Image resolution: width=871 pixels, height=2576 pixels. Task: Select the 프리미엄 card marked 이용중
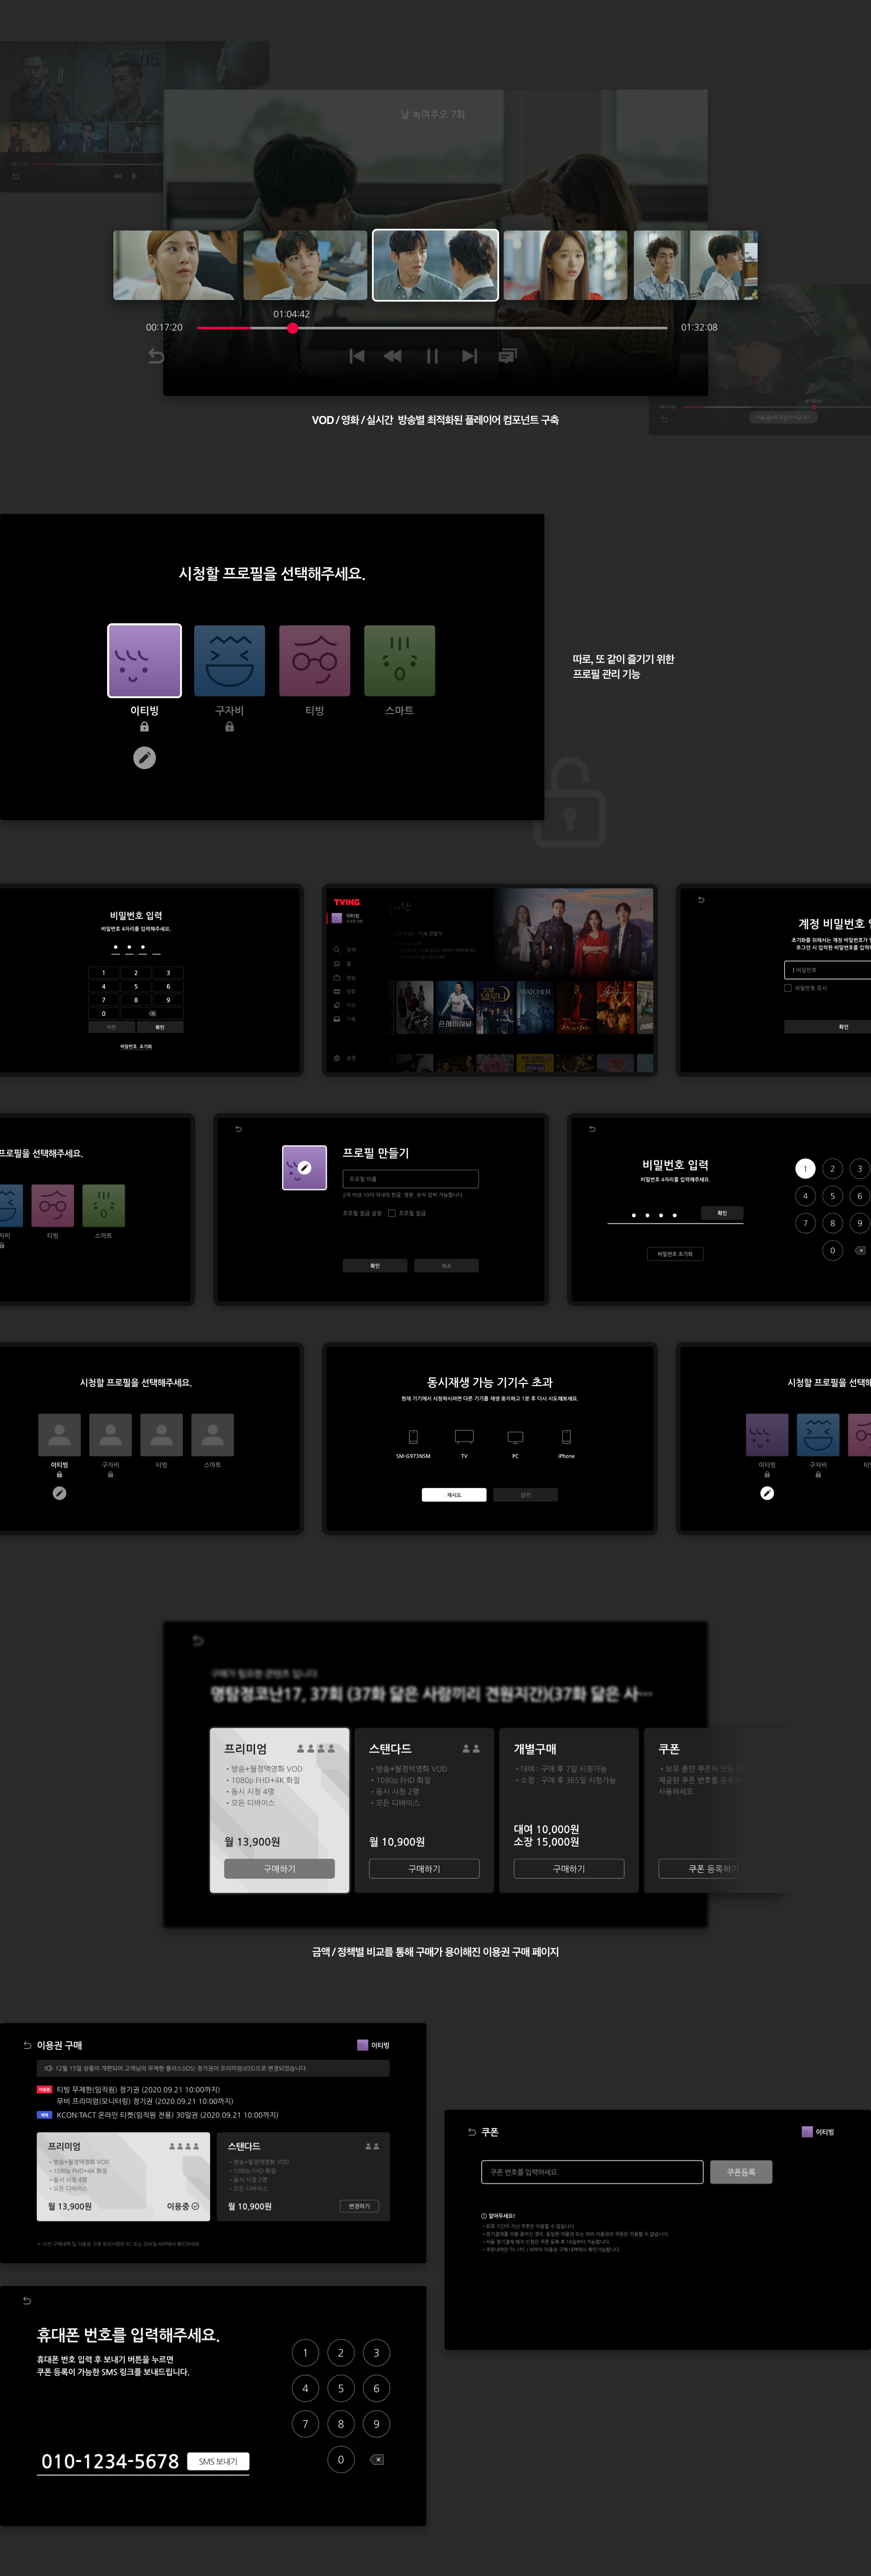124,2177
